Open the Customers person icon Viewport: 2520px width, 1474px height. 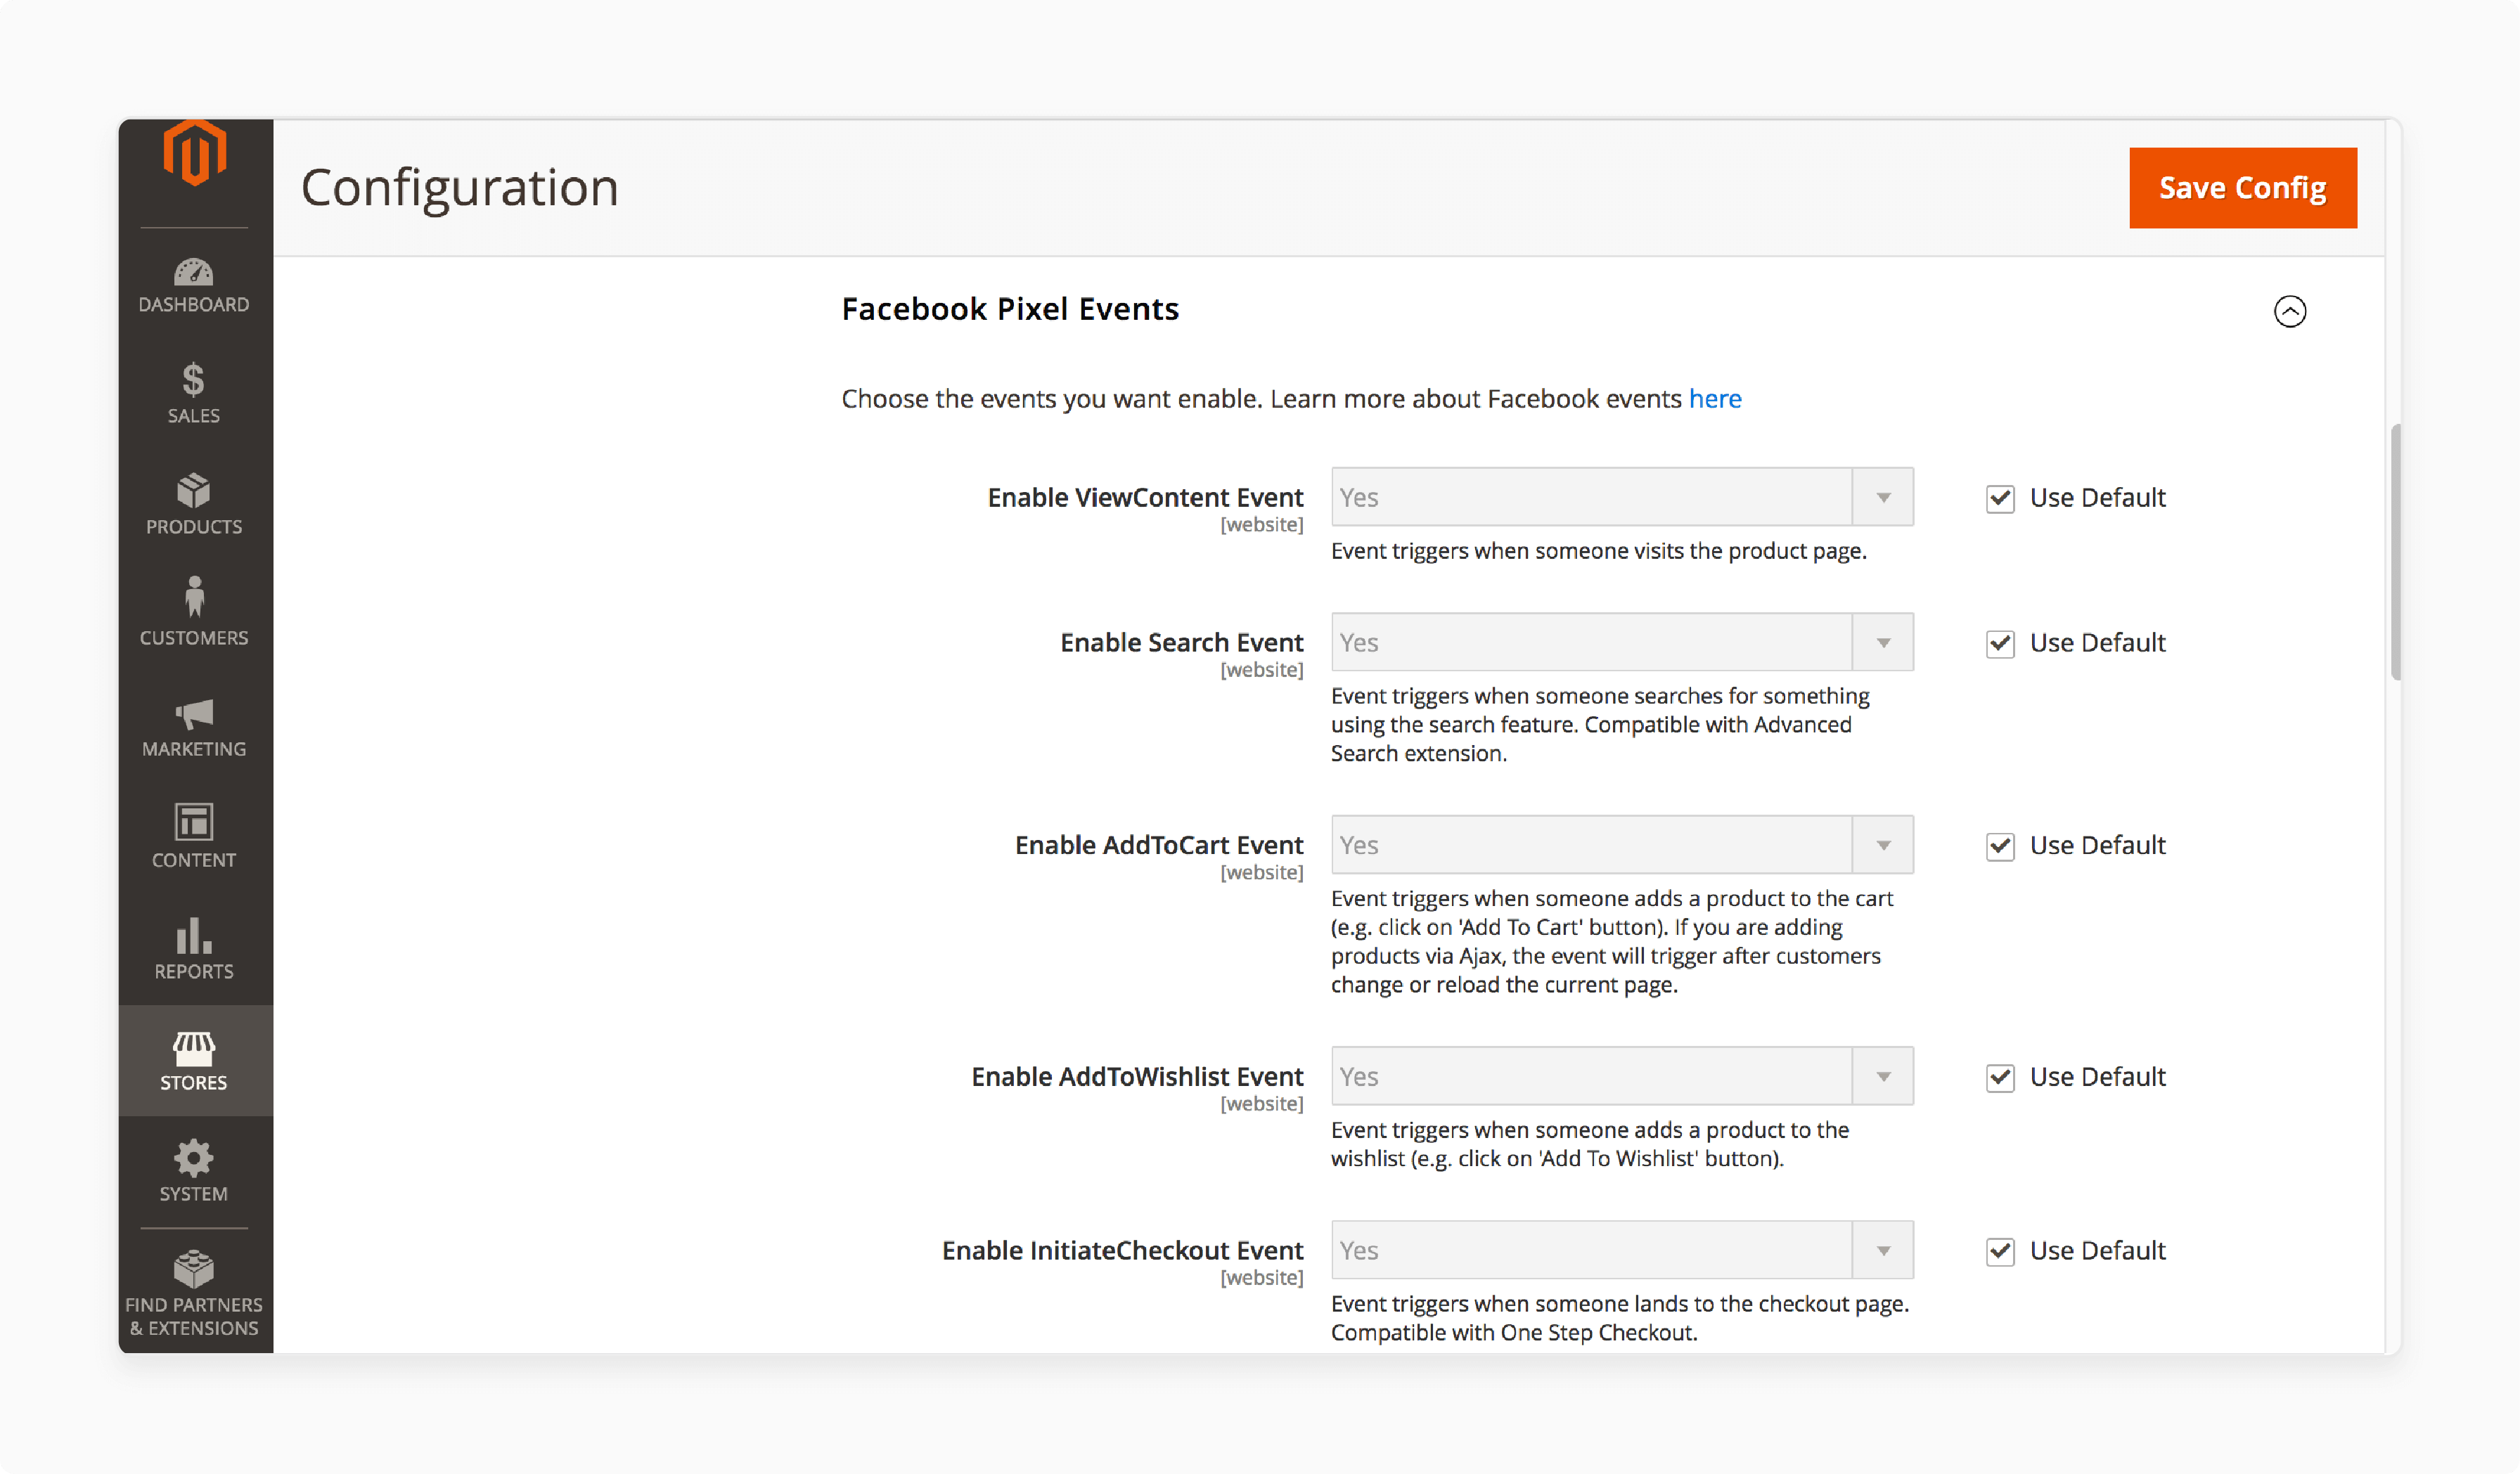coord(194,597)
